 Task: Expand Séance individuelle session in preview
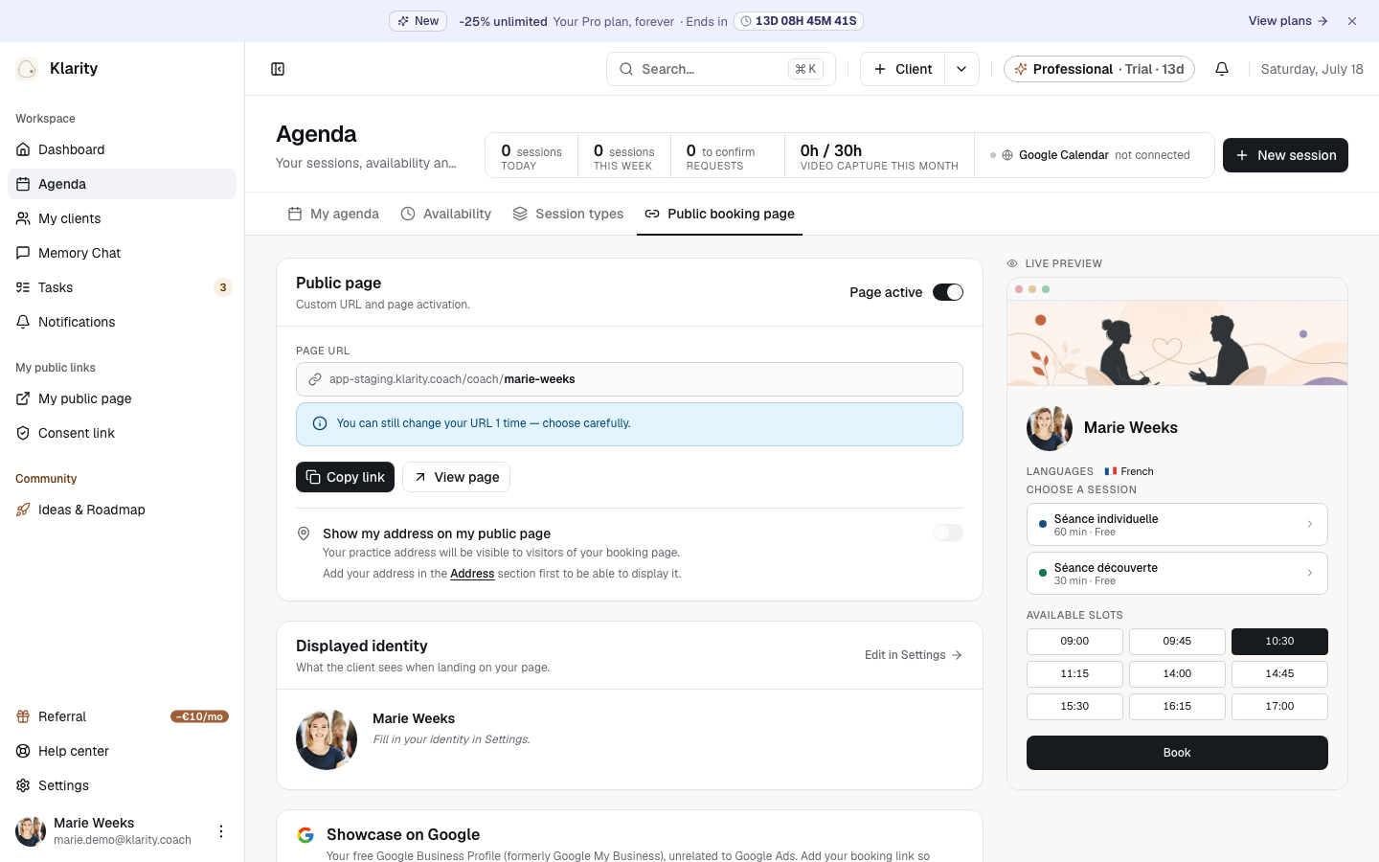pyautogui.click(x=1177, y=524)
